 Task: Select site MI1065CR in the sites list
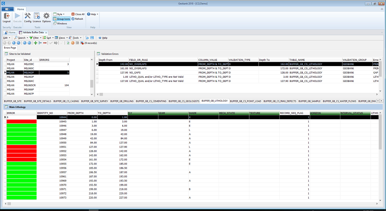pyautogui.click(x=30, y=85)
